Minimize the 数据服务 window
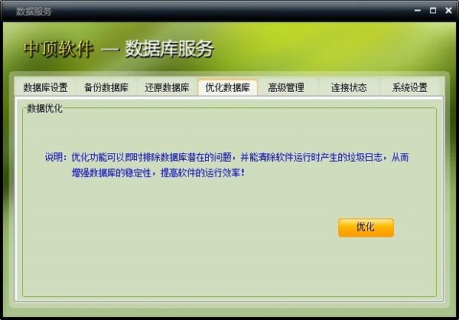 click(418, 11)
